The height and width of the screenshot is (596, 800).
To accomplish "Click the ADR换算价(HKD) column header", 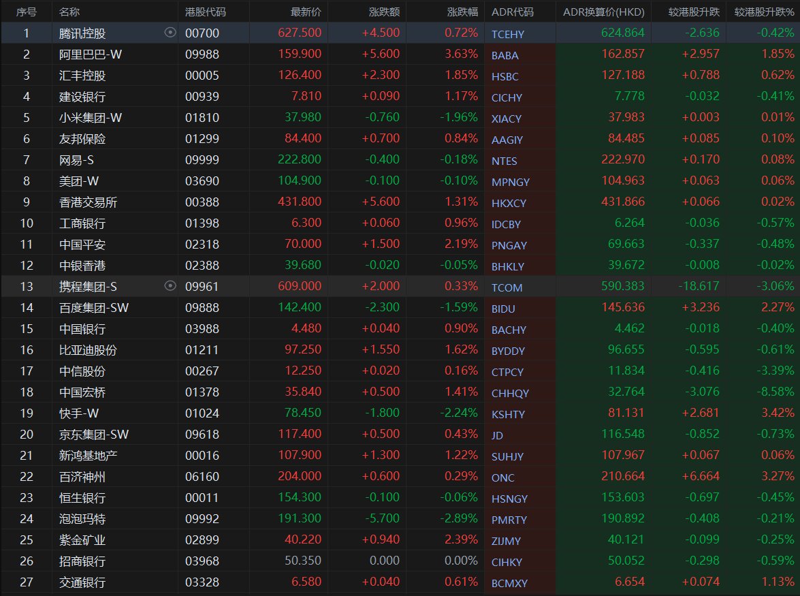I will pos(603,12).
